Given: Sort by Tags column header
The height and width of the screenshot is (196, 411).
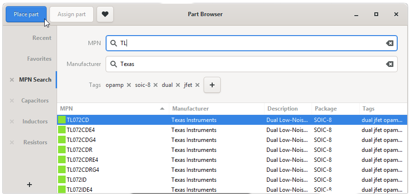Looking at the screenshot, I should (x=383, y=109).
